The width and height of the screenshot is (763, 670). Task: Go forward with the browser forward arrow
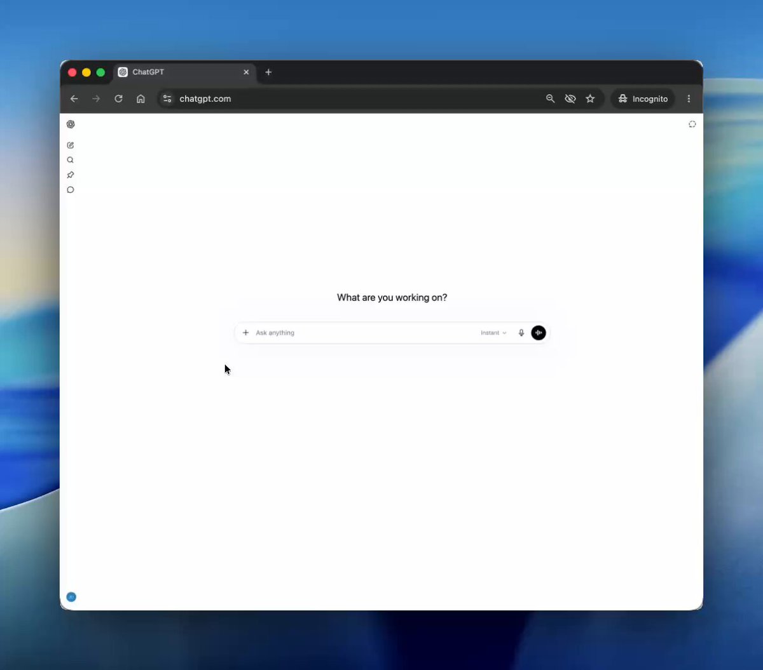[x=96, y=98]
